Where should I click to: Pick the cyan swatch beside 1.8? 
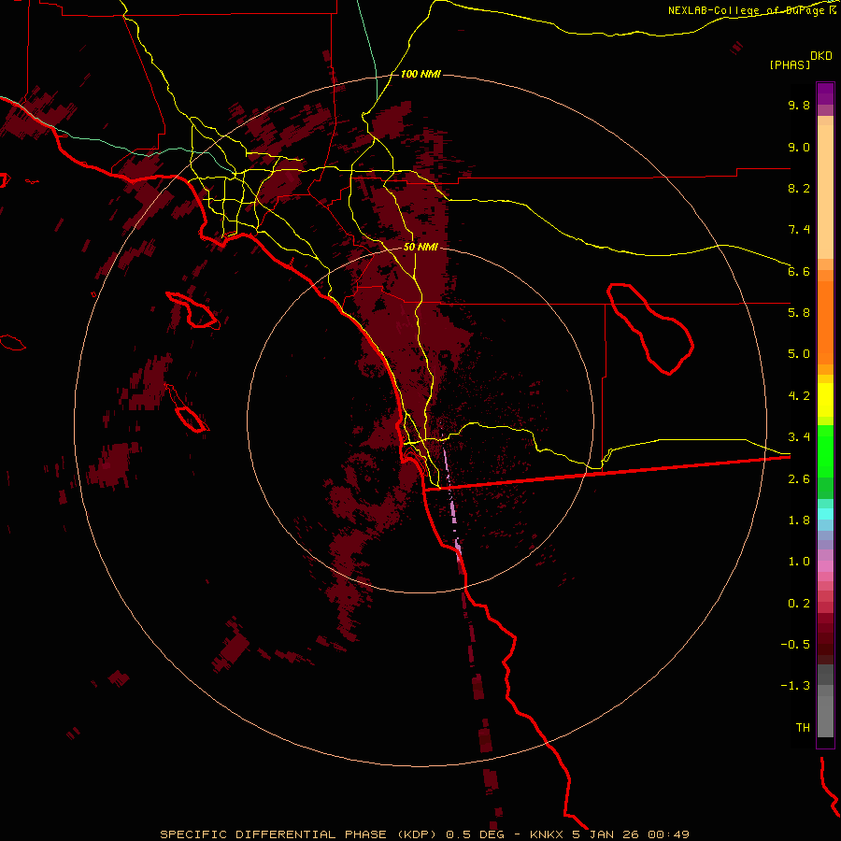(825, 514)
